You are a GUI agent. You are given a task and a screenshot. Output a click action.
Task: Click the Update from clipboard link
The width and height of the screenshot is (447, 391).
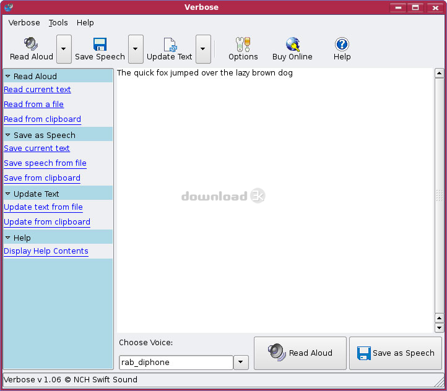pos(47,221)
